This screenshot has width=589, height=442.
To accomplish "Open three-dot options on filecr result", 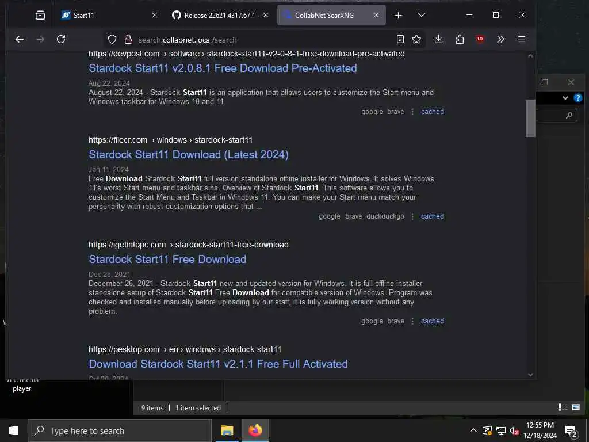I will point(412,216).
